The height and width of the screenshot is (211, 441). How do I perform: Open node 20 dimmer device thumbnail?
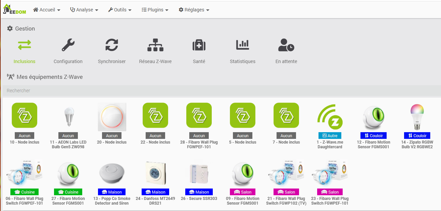tap(112, 117)
